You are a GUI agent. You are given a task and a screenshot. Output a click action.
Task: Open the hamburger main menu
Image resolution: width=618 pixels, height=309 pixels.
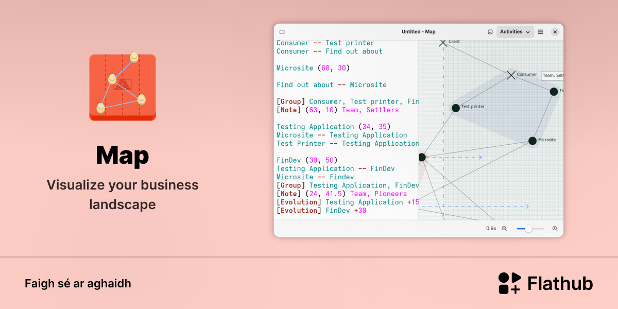tap(541, 32)
